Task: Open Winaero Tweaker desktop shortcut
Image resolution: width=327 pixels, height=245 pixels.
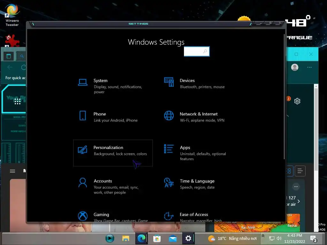Action: (x=12, y=15)
